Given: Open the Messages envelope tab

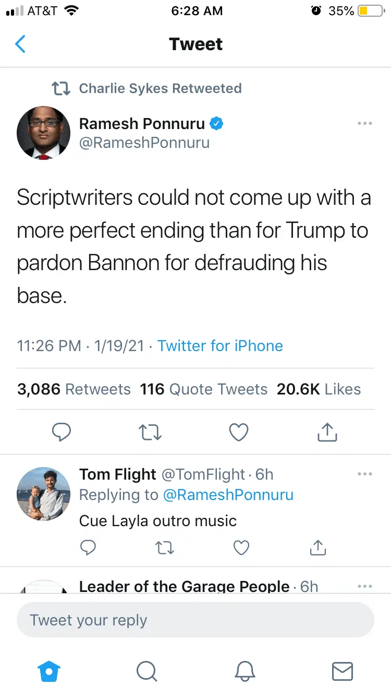Looking at the screenshot, I should coord(342,671).
